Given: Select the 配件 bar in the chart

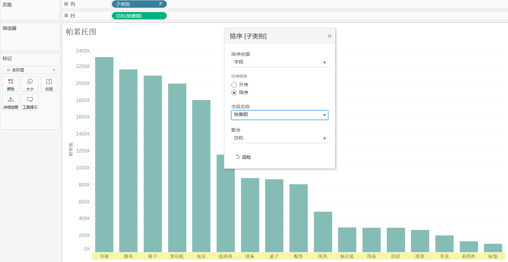Looking at the screenshot, I should pyautogui.click(x=298, y=218).
